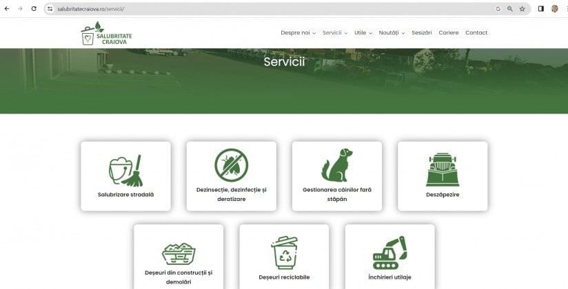Click the stray dog management icon
The image size is (568, 289).
(336, 166)
